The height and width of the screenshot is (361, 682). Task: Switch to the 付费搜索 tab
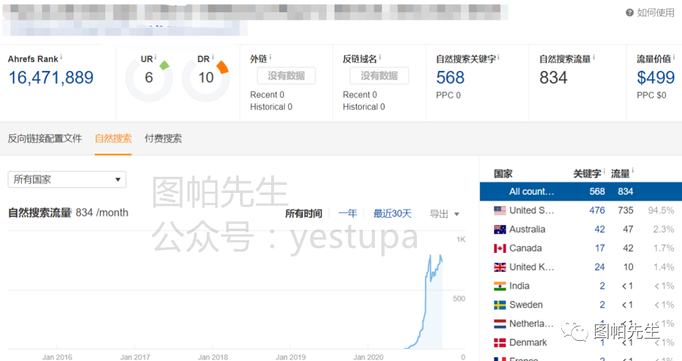click(x=163, y=138)
